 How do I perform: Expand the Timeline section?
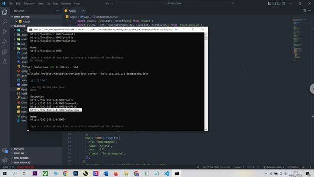[x=36, y=153]
